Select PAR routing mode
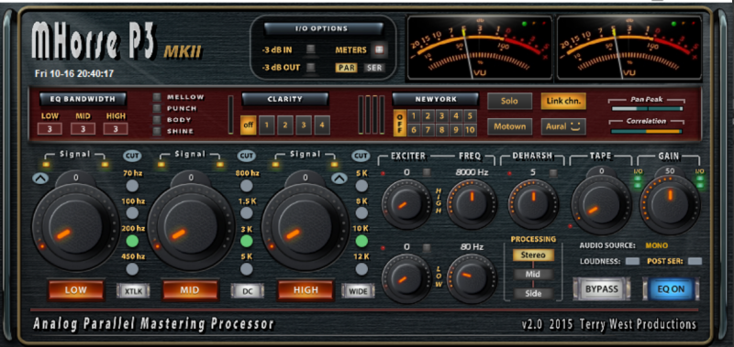The height and width of the screenshot is (347, 734). click(346, 68)
